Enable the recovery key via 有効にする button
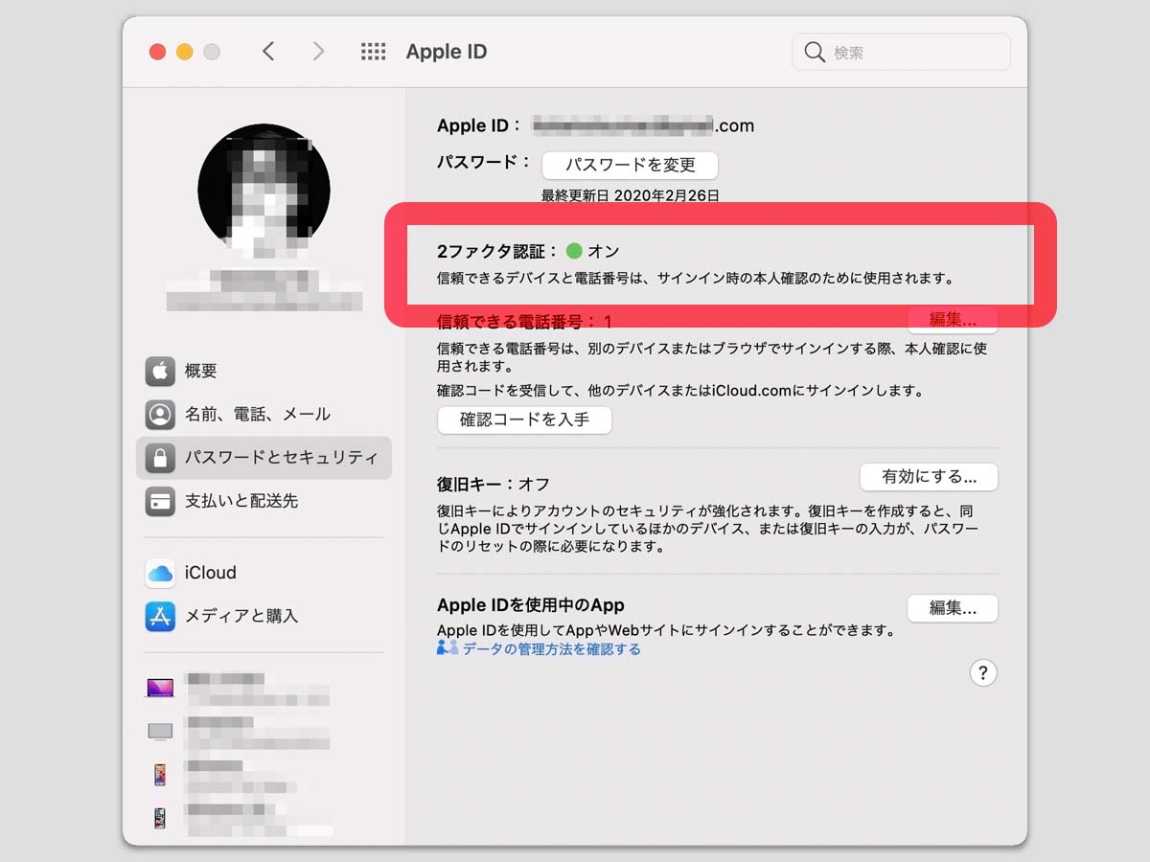Screen dimensions: 1150x862 (x=929, y=477)
